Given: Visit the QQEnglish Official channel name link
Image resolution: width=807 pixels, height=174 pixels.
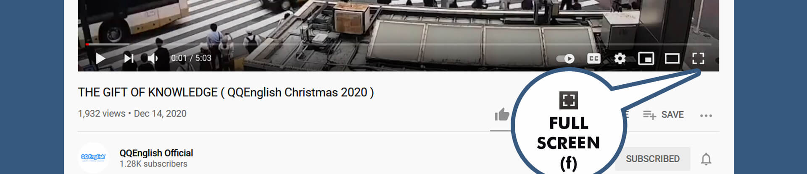Looking at the screenshot, I should [156, 153].
